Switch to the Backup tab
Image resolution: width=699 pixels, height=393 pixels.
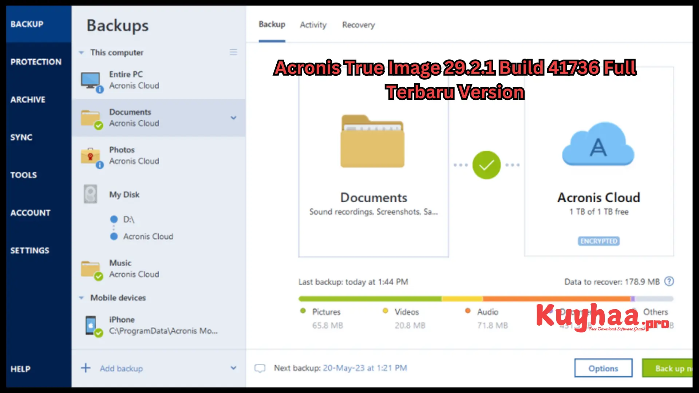click(x=272, y=24)
